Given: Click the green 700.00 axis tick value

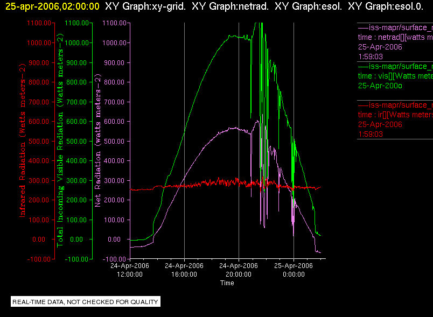Looking at the screenshot, I should [x=76, y=102].
